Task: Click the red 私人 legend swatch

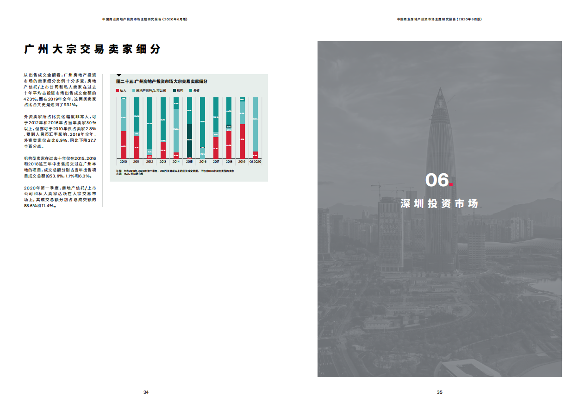Action: click(117, 91)
